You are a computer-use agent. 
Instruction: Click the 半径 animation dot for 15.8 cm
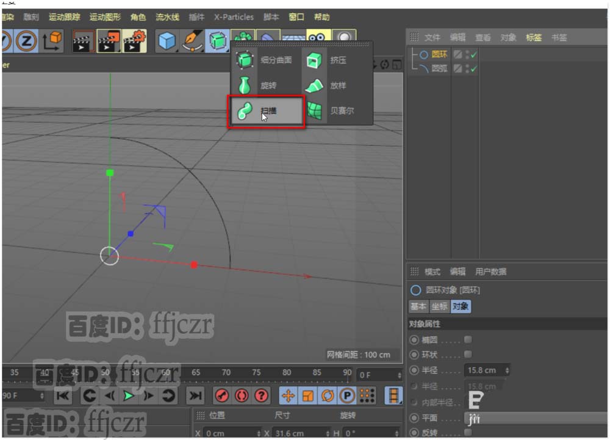[414, 370]
